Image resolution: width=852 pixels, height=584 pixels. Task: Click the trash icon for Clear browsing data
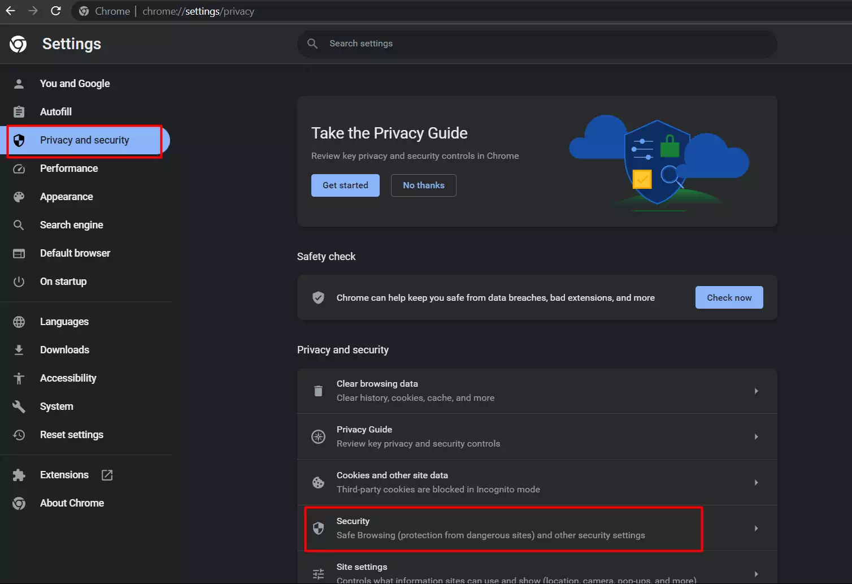tap(319, 391)
